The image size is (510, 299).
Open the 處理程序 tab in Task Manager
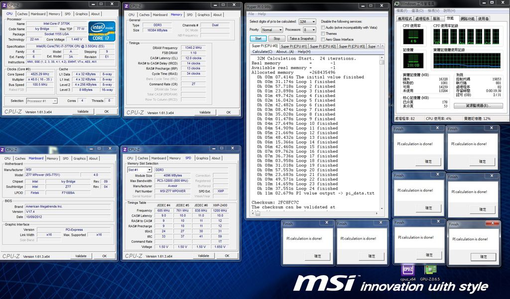coord(422,18)
